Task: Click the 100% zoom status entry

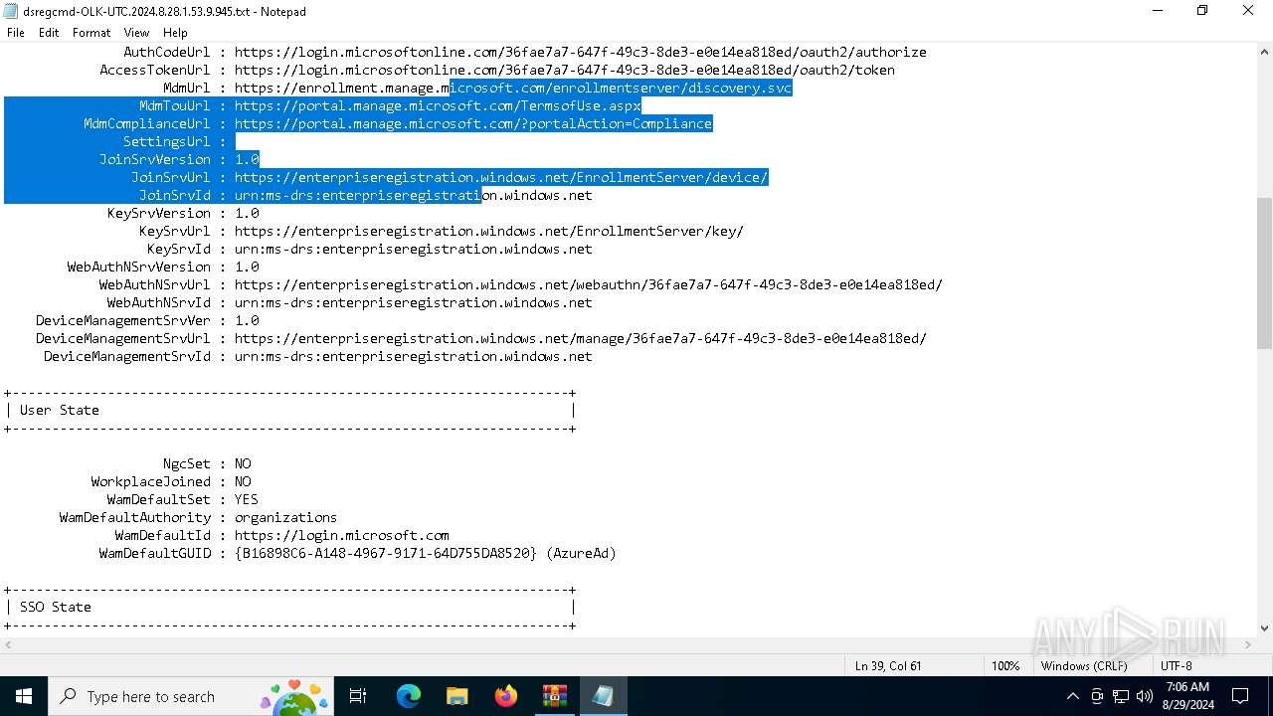Action: pos(1005,665)
